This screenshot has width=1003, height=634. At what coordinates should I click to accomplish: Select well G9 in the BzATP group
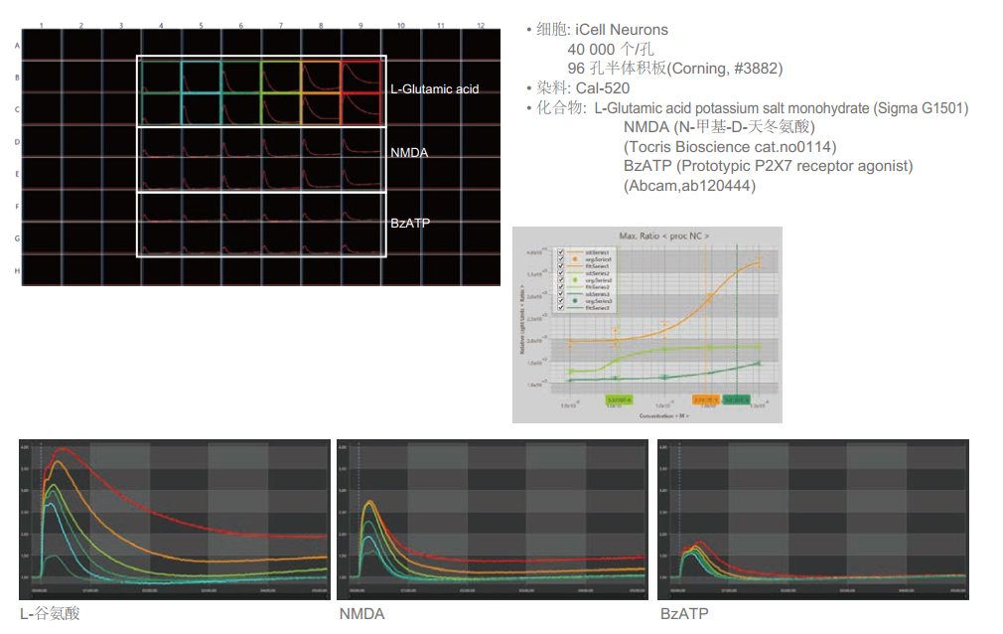pos(360,238)
